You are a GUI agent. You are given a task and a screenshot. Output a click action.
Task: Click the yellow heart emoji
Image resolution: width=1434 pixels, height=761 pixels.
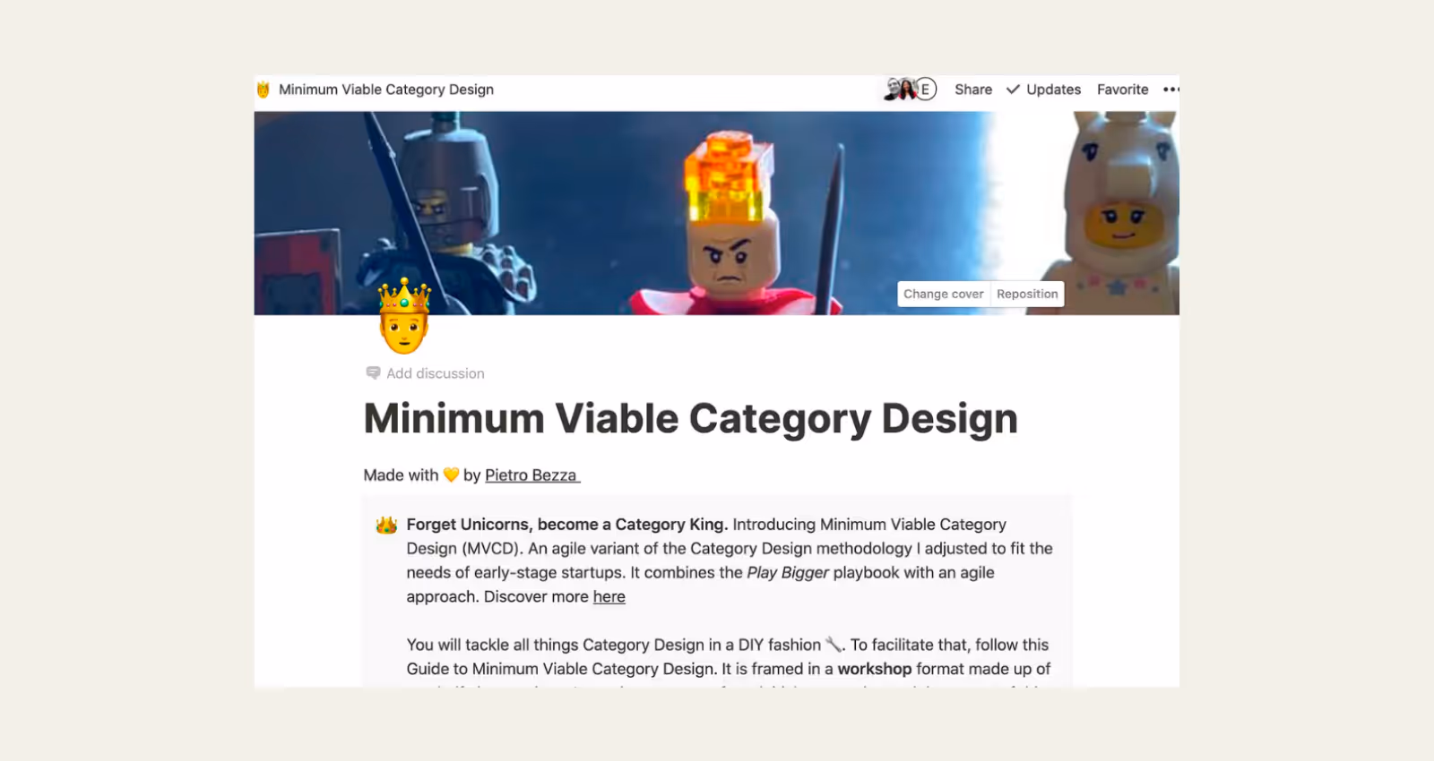pos(451,475)
